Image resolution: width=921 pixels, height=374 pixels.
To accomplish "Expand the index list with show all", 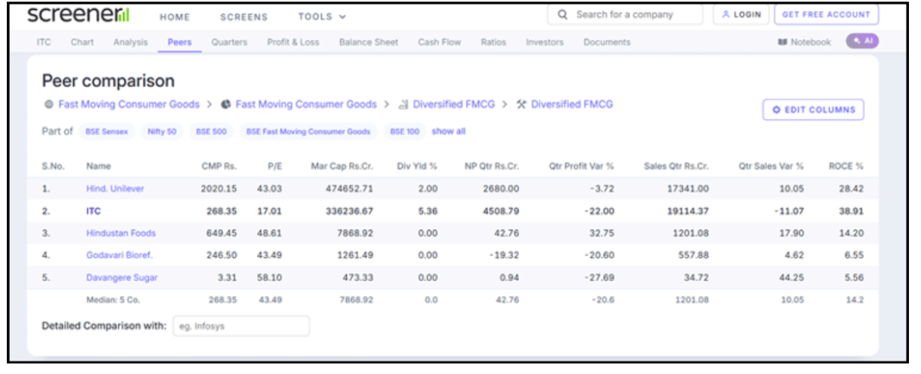I will pos(448,131).
